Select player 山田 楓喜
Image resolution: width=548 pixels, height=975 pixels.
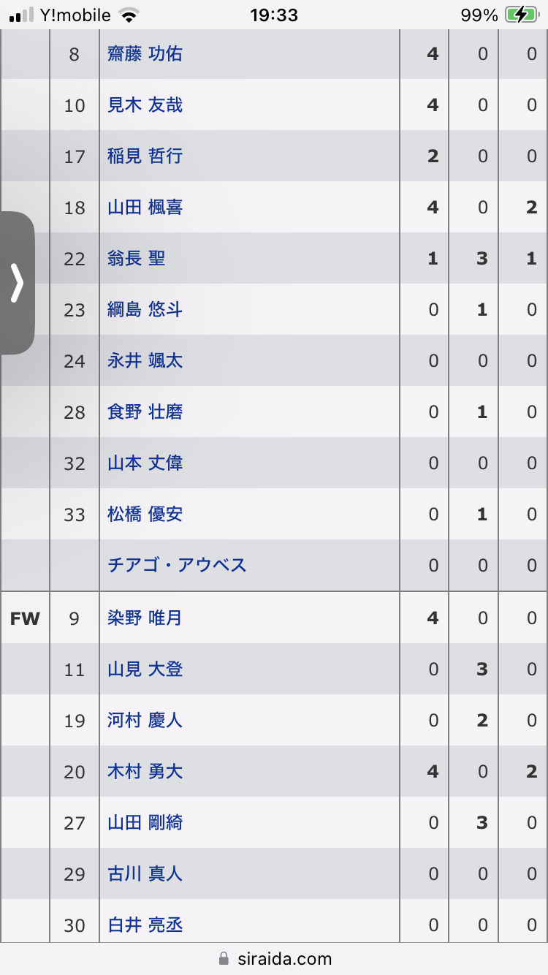145,207
